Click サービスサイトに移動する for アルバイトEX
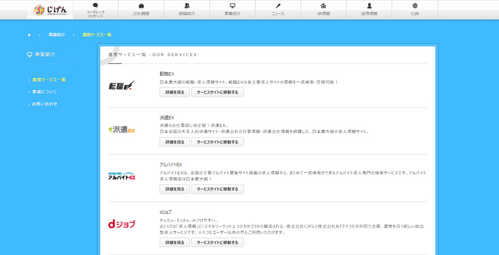This screenshot has width=499, height=255. click(218, 189)
